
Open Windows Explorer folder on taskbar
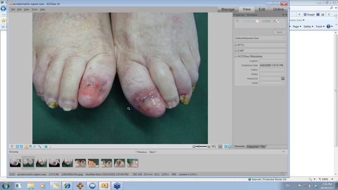point(31,186)
